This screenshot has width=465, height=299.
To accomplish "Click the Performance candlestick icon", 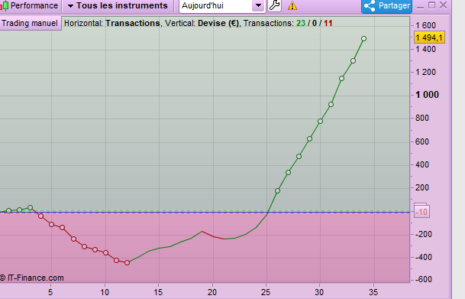I will 5,5.
